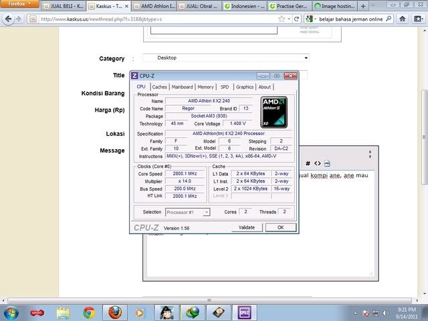Click the # icon in message editor
The height and width of the screenshot is (321, 428).
tap(308, 163)
